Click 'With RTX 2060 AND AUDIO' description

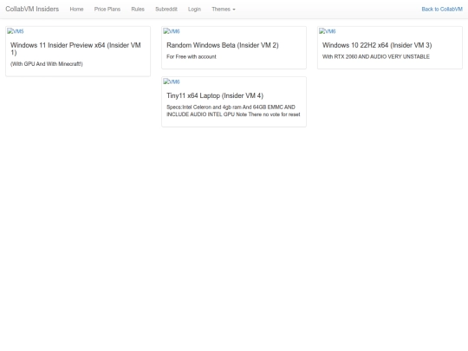(x=376, y=56)
